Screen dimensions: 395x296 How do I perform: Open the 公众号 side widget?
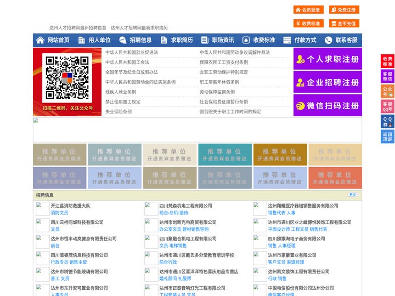pyautogui.click(x=387, y=92)
